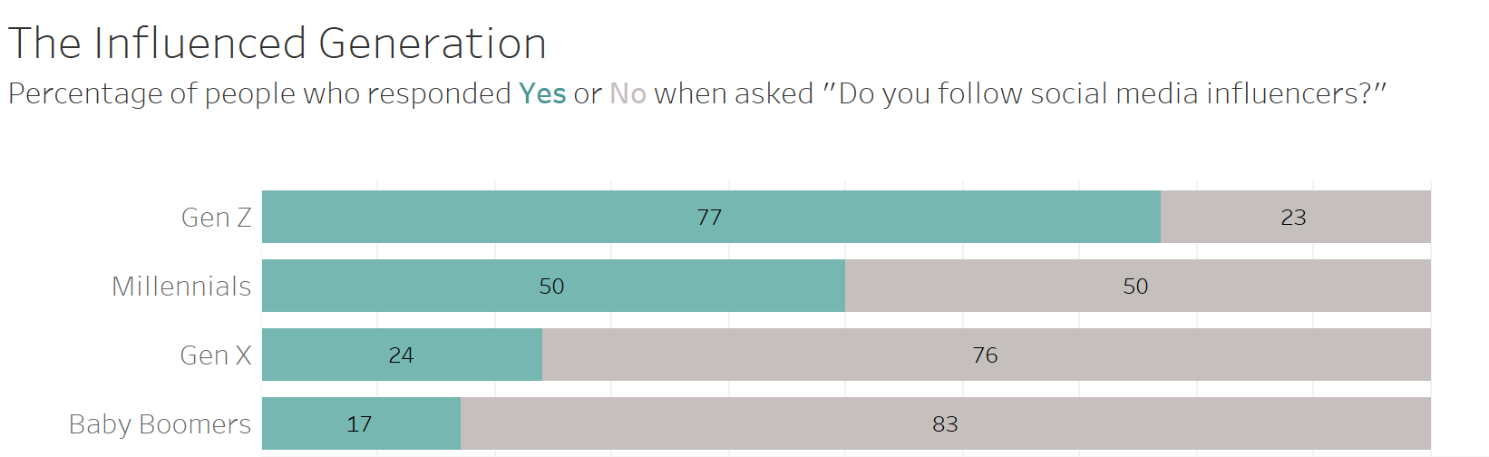Click the Gen Z row label
The image size is (1489, 457).
point(217,218)
